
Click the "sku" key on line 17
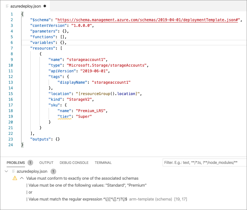coord(54,105)
